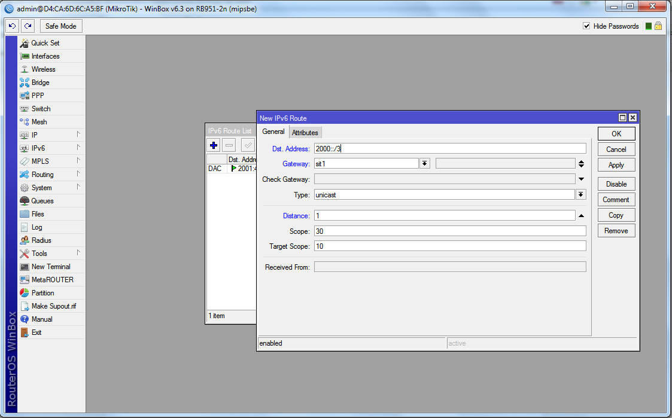Open the Wireless menu item

click(x=43, y=69)
